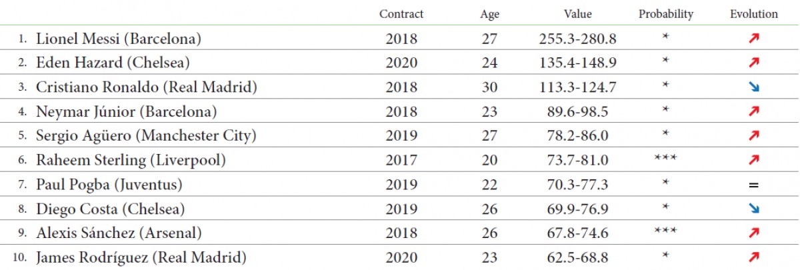Viewport: 800px width, 270px height.
Task: Click the Evolution column header
Action: coord(754,14)
